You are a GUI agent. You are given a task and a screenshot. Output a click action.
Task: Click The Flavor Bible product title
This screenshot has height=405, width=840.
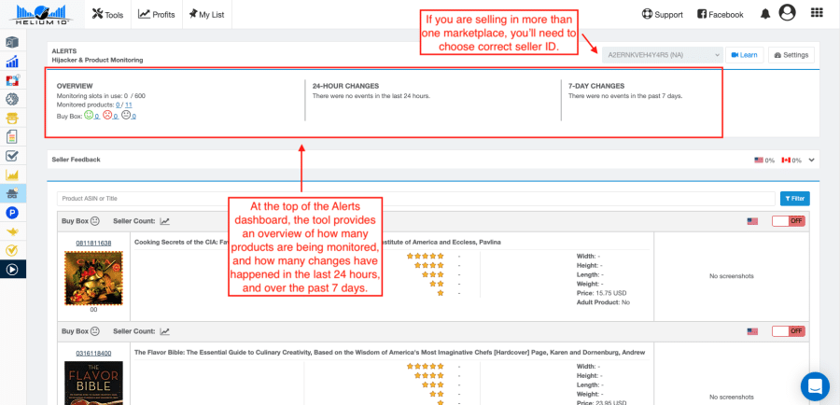point(389,353)
